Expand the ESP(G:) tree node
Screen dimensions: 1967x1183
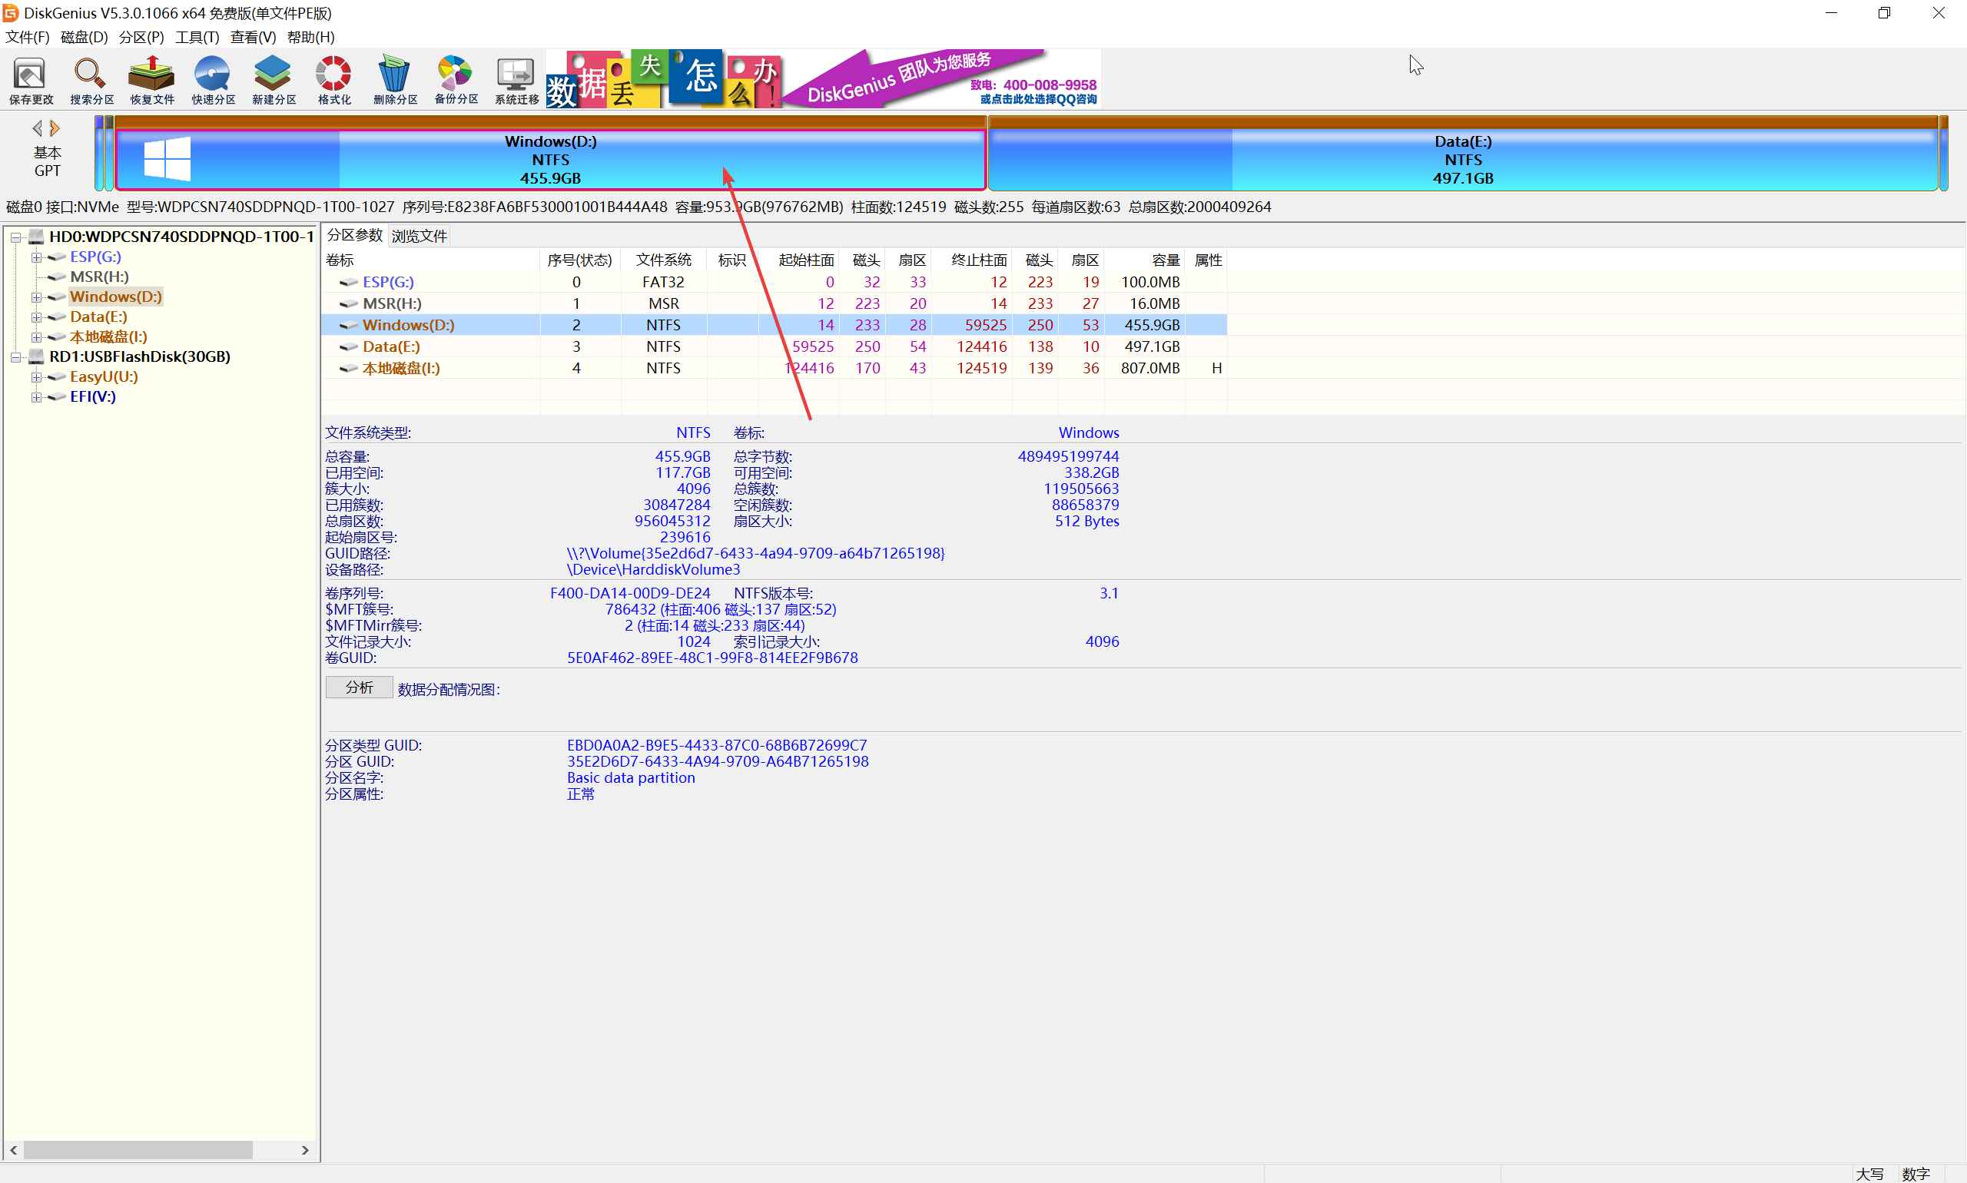pos(36,257)
